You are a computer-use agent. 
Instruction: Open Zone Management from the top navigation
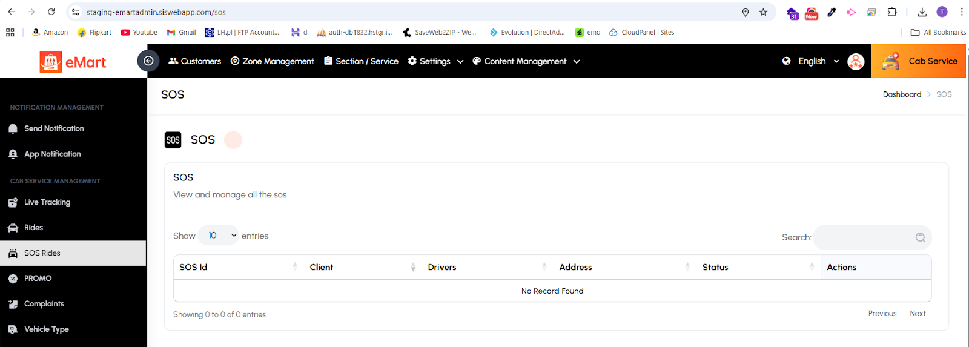(272, 61)
